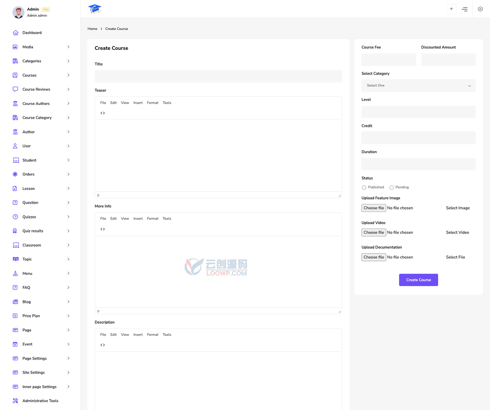
Task: Click source code icon in Description editor
Action: [102, 345]
